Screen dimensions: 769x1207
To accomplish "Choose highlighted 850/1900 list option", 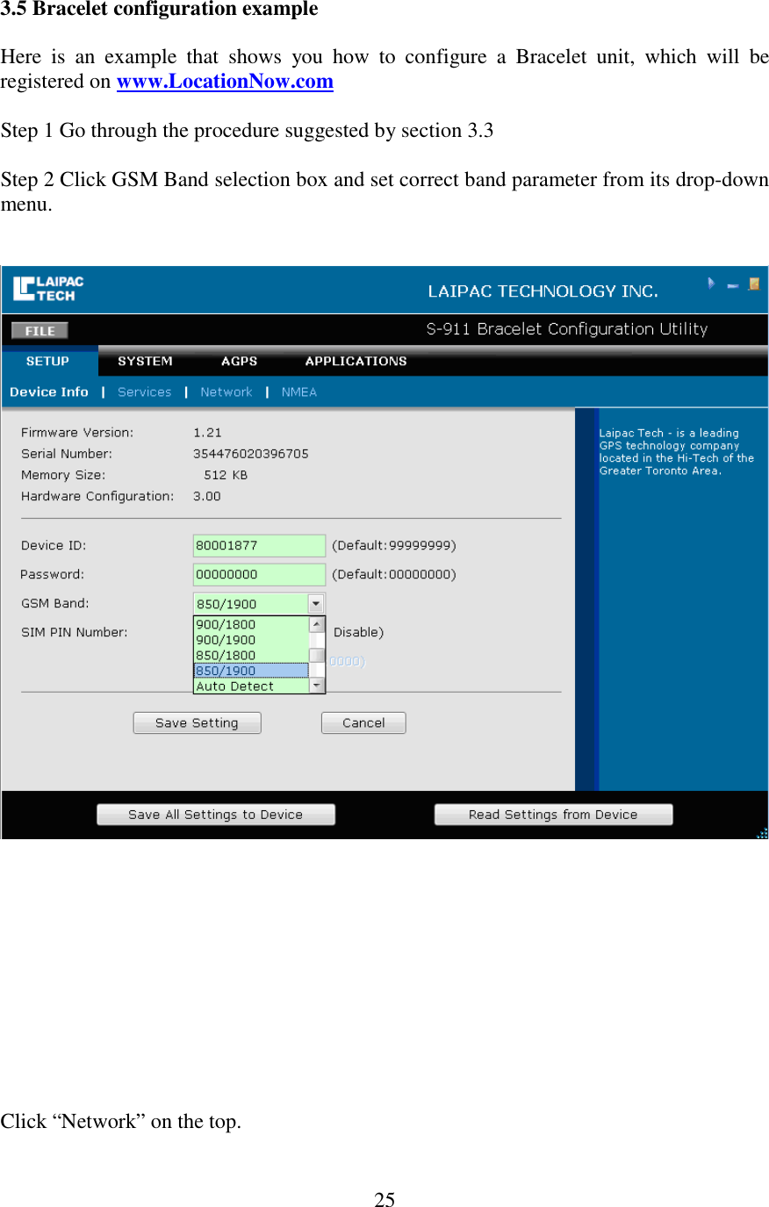I will 251,671.
